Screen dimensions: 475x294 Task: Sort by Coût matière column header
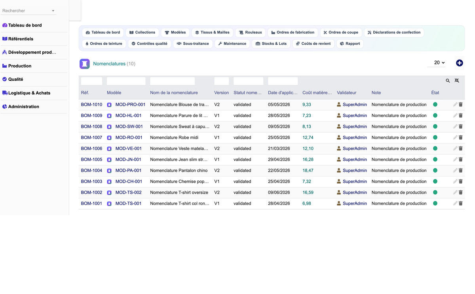[317, 93]
